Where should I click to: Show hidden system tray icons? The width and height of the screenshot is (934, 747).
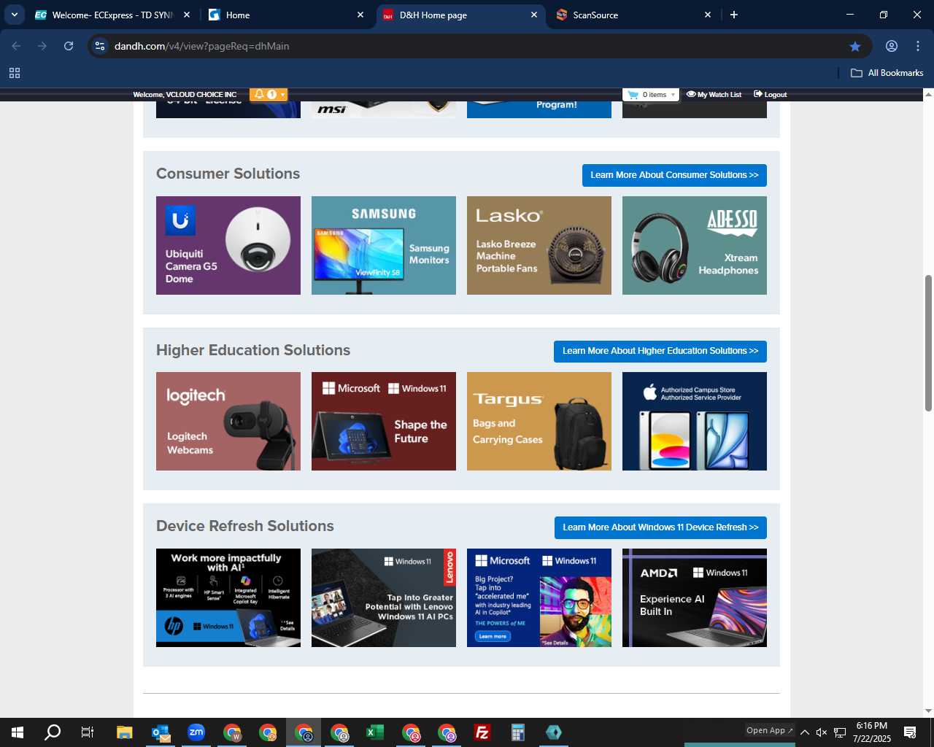pyautogui.click(x=804, y=732)
